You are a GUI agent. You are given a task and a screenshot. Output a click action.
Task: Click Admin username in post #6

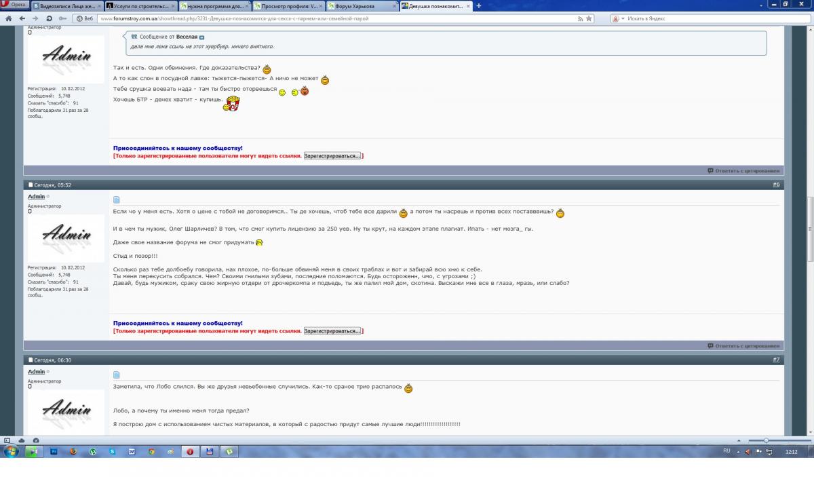coord(36,197)
